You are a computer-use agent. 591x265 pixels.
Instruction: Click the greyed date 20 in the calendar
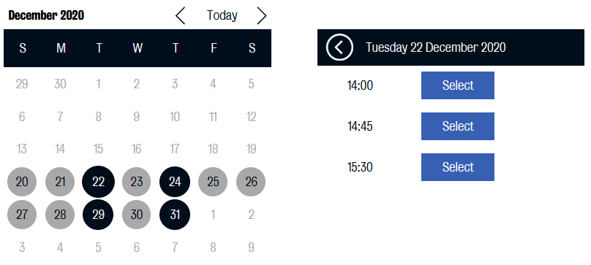point(22,182)
